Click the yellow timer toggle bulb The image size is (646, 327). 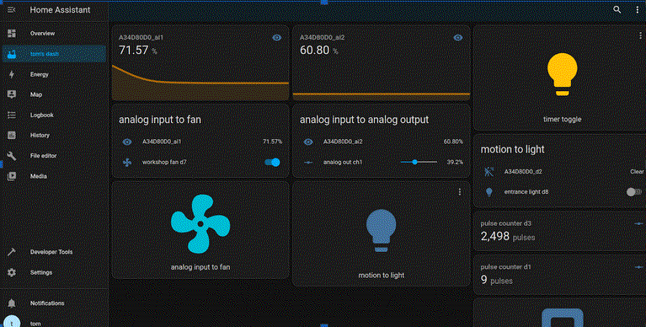point(562,74)
